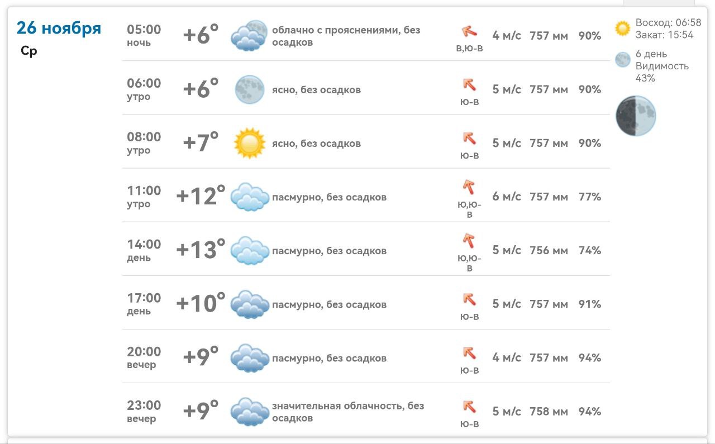Click the dark cloud icon at 17:00
This screenshot has width=715, height=444.
tap(249, 304)
